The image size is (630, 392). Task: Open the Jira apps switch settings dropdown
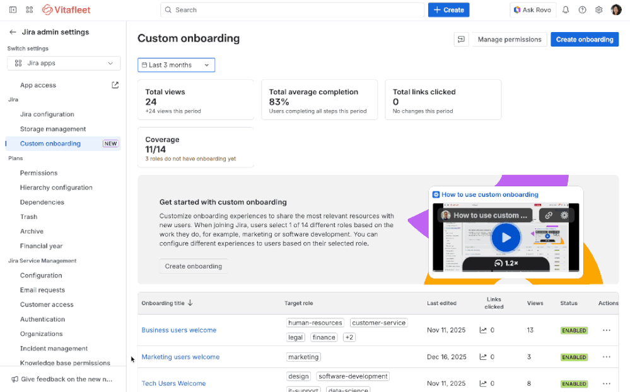(63, 63)
